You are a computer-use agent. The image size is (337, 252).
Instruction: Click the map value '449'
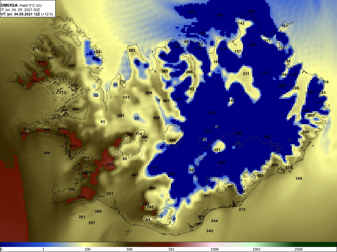pos(71,66)
